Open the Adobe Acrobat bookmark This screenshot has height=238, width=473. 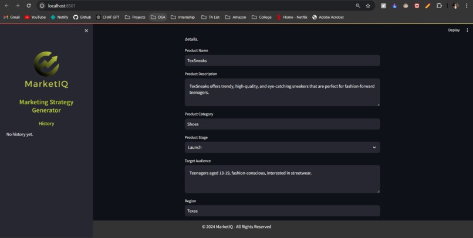(328, 17)
